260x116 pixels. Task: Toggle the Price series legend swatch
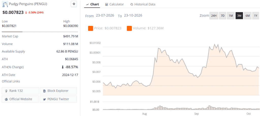[x=91, y=28]
